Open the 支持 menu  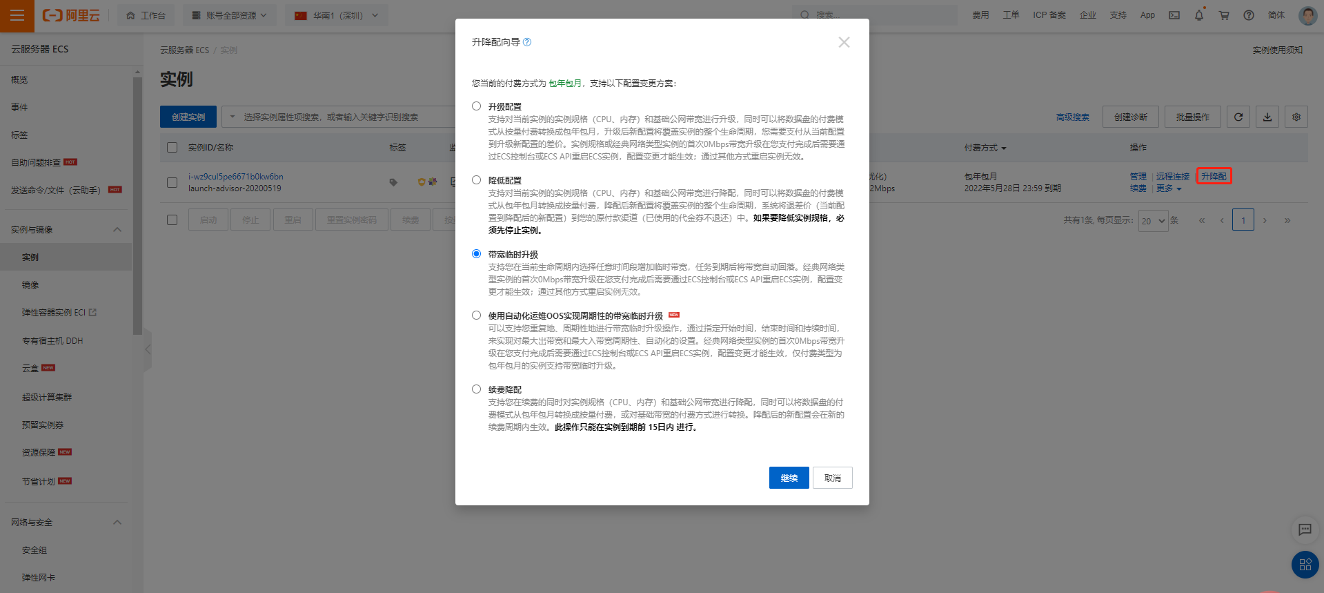click(1118, 15)
